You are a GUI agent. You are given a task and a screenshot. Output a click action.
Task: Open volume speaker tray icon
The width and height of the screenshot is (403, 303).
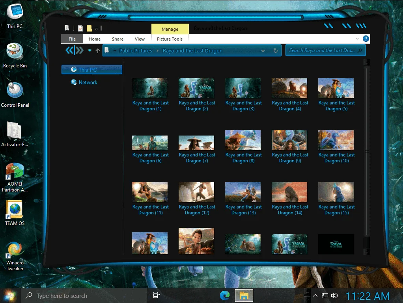(x=334, y=296)
